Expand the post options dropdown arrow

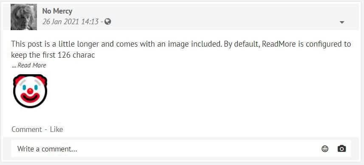tap(342, 22)
